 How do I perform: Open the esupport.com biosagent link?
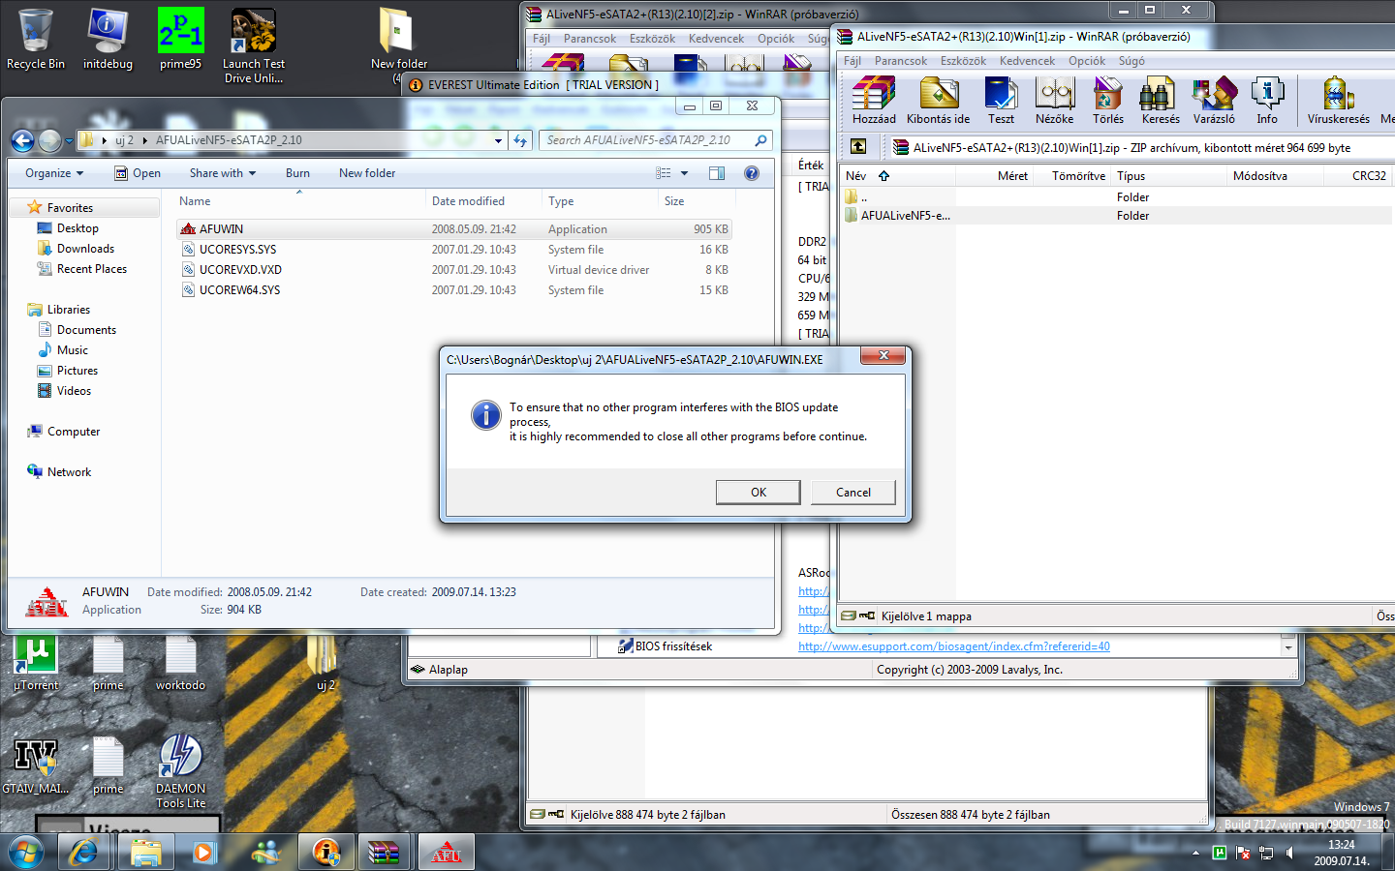click(954, 646)
